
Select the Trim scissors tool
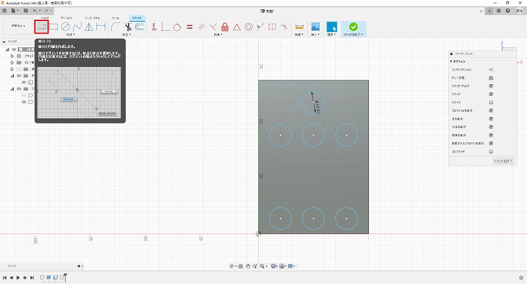(128, 27)
